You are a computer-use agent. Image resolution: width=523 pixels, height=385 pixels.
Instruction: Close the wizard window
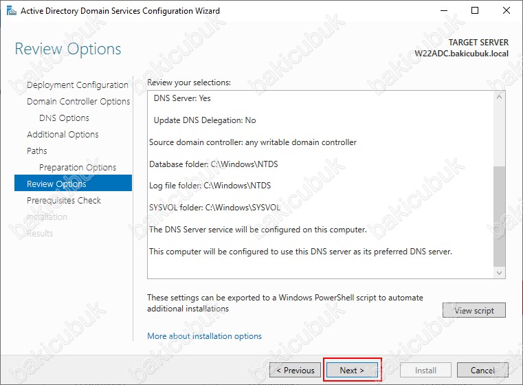pyautogui.click(x=507, y=11)
